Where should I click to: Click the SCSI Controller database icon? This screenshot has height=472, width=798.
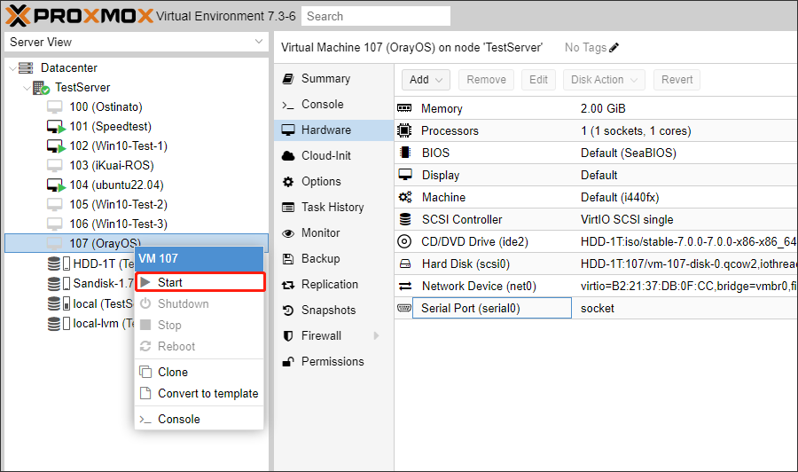tap(405, 219)
